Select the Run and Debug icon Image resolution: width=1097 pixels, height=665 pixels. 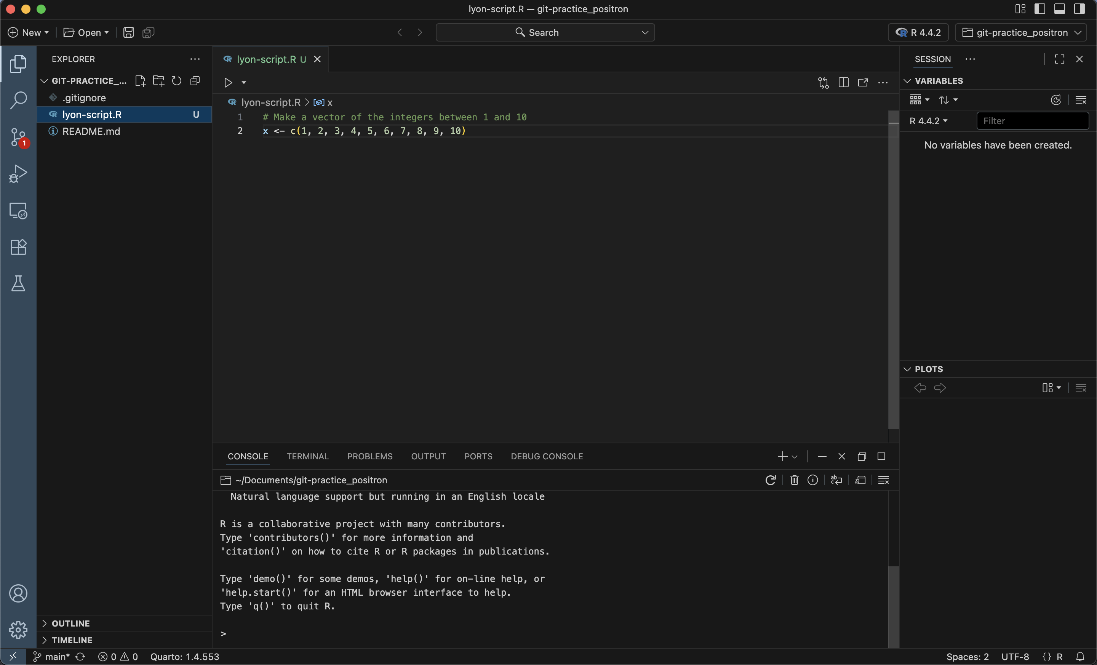tap(18, 173)
